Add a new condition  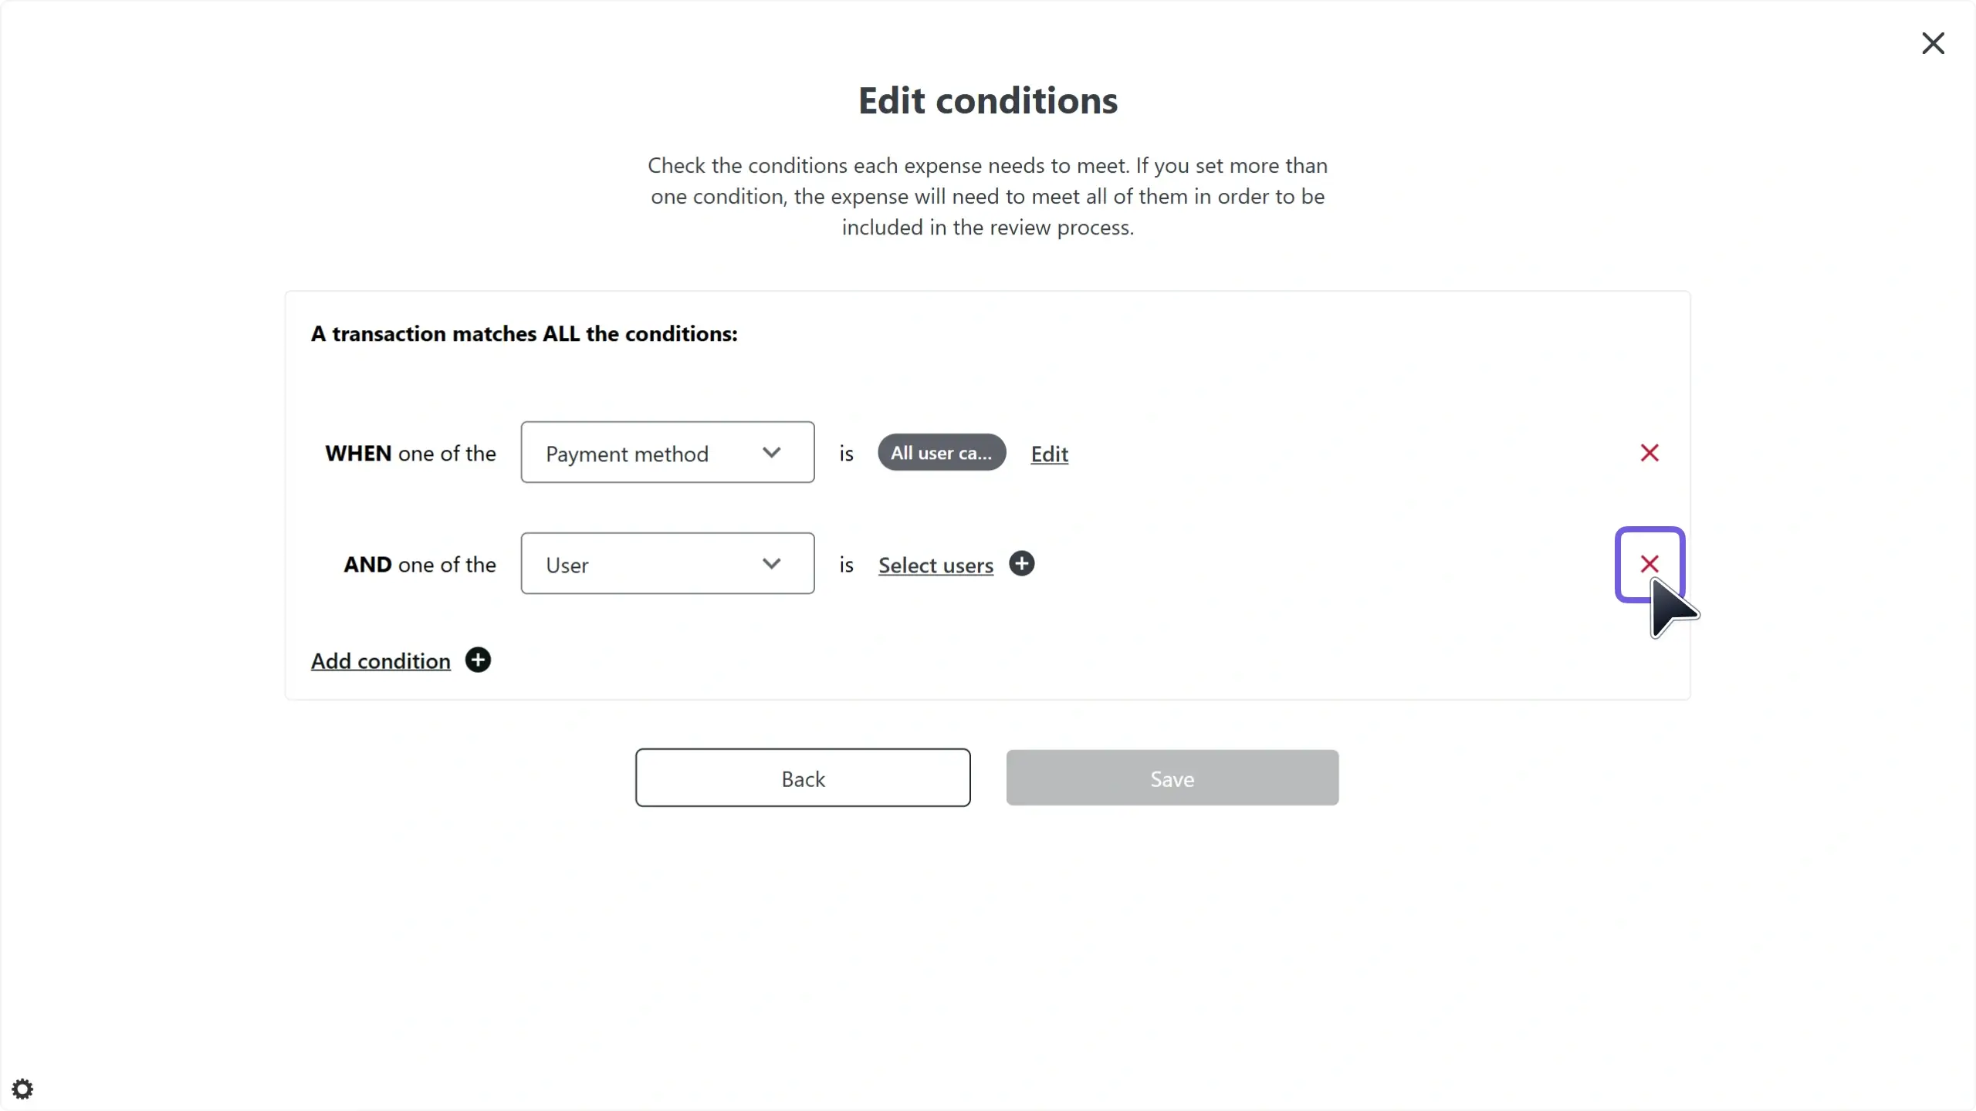[x=380, y=660]
